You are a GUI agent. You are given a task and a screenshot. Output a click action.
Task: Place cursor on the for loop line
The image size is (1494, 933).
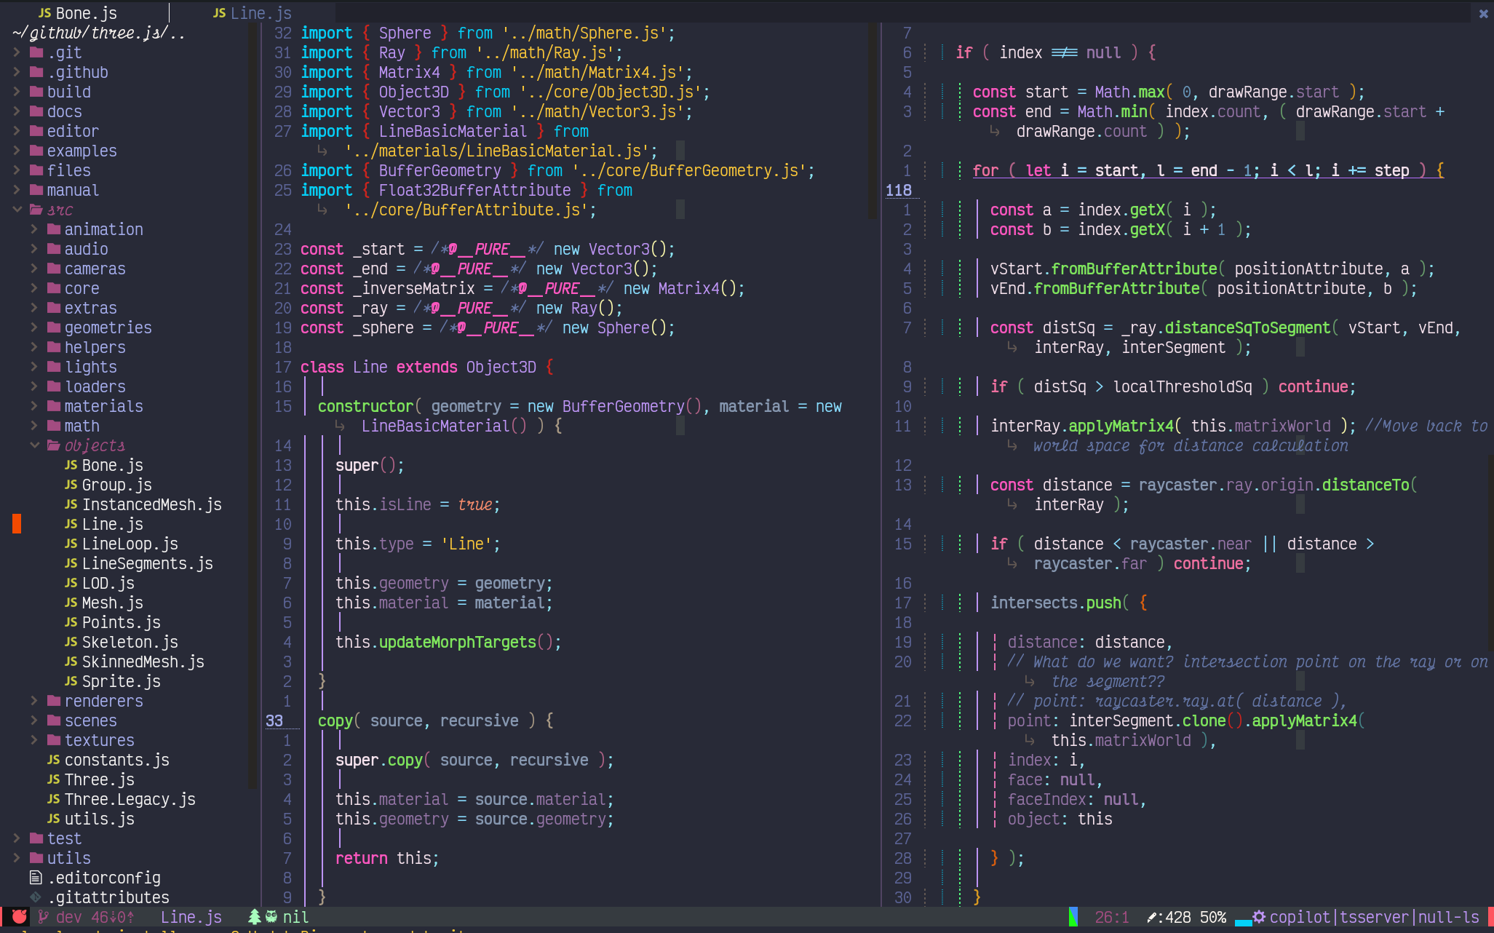[1208, 170]
